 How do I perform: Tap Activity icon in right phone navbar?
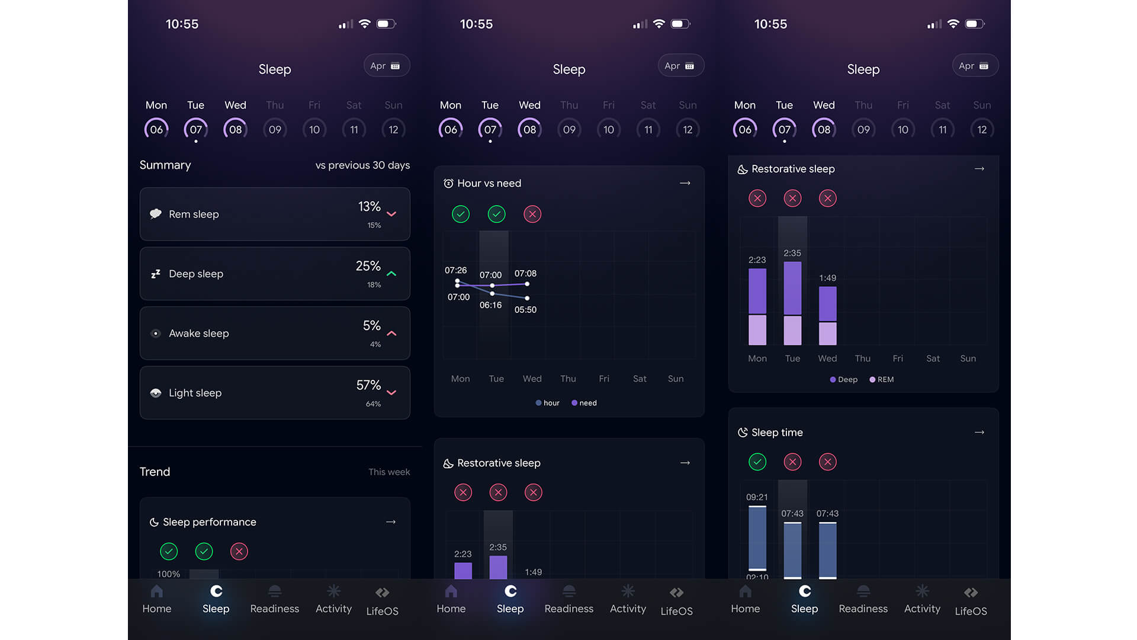pyautogui.click(x=922, y=591)
